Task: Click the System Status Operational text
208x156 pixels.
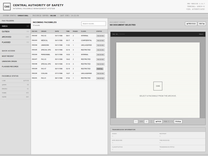Action: pos(16,15)
